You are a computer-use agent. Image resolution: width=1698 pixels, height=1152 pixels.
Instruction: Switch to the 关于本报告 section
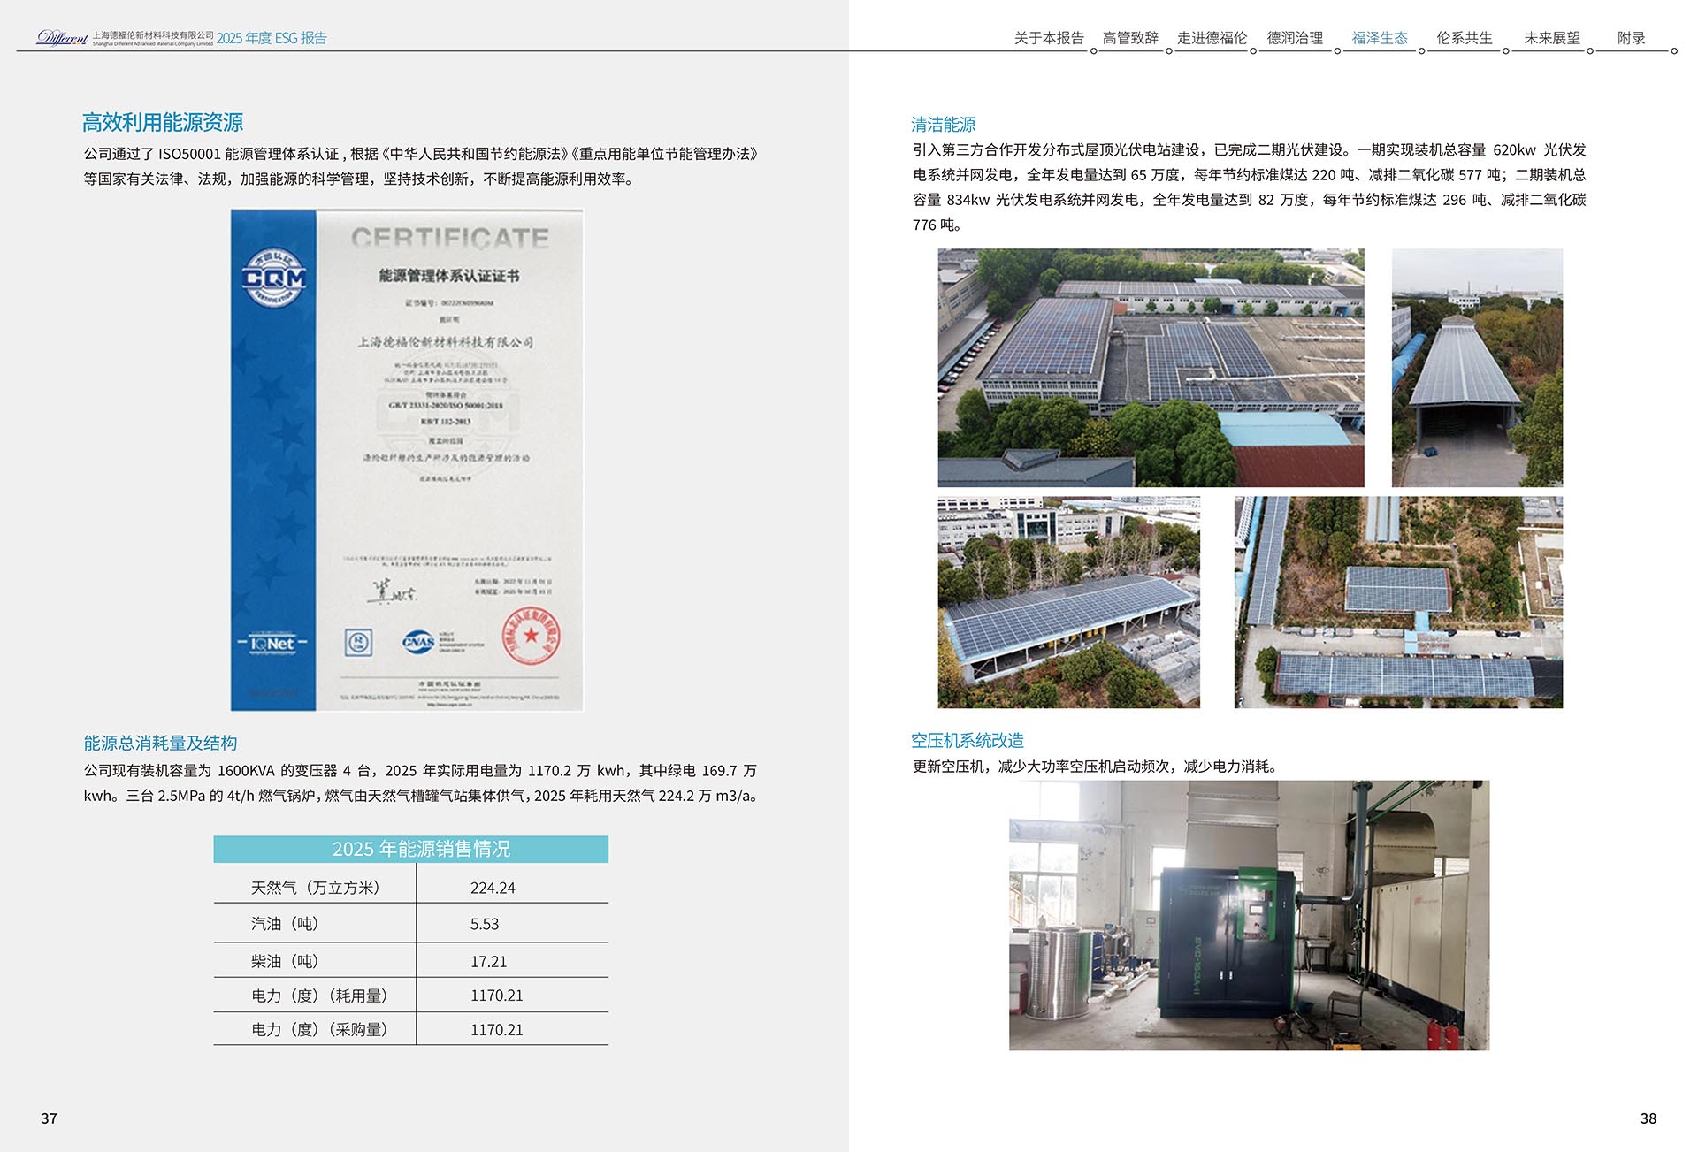coord(1051,37)
